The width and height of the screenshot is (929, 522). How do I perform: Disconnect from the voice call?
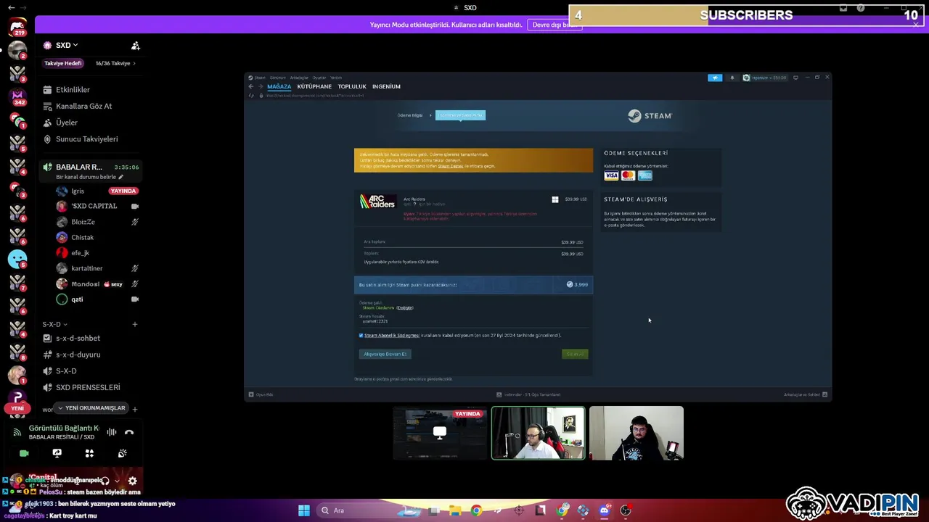[129, 433]
